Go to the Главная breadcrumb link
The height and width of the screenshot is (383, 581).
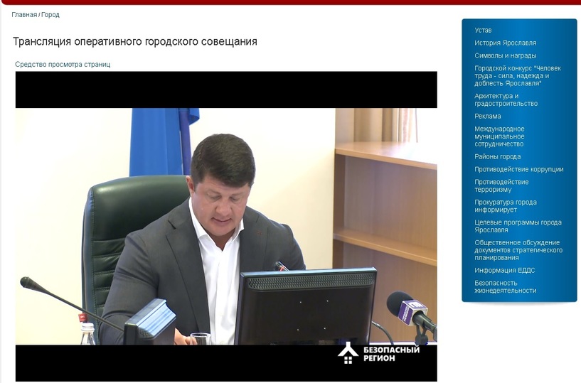[24, 15]
